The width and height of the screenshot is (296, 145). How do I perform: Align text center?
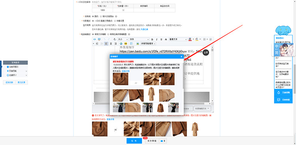111,44
